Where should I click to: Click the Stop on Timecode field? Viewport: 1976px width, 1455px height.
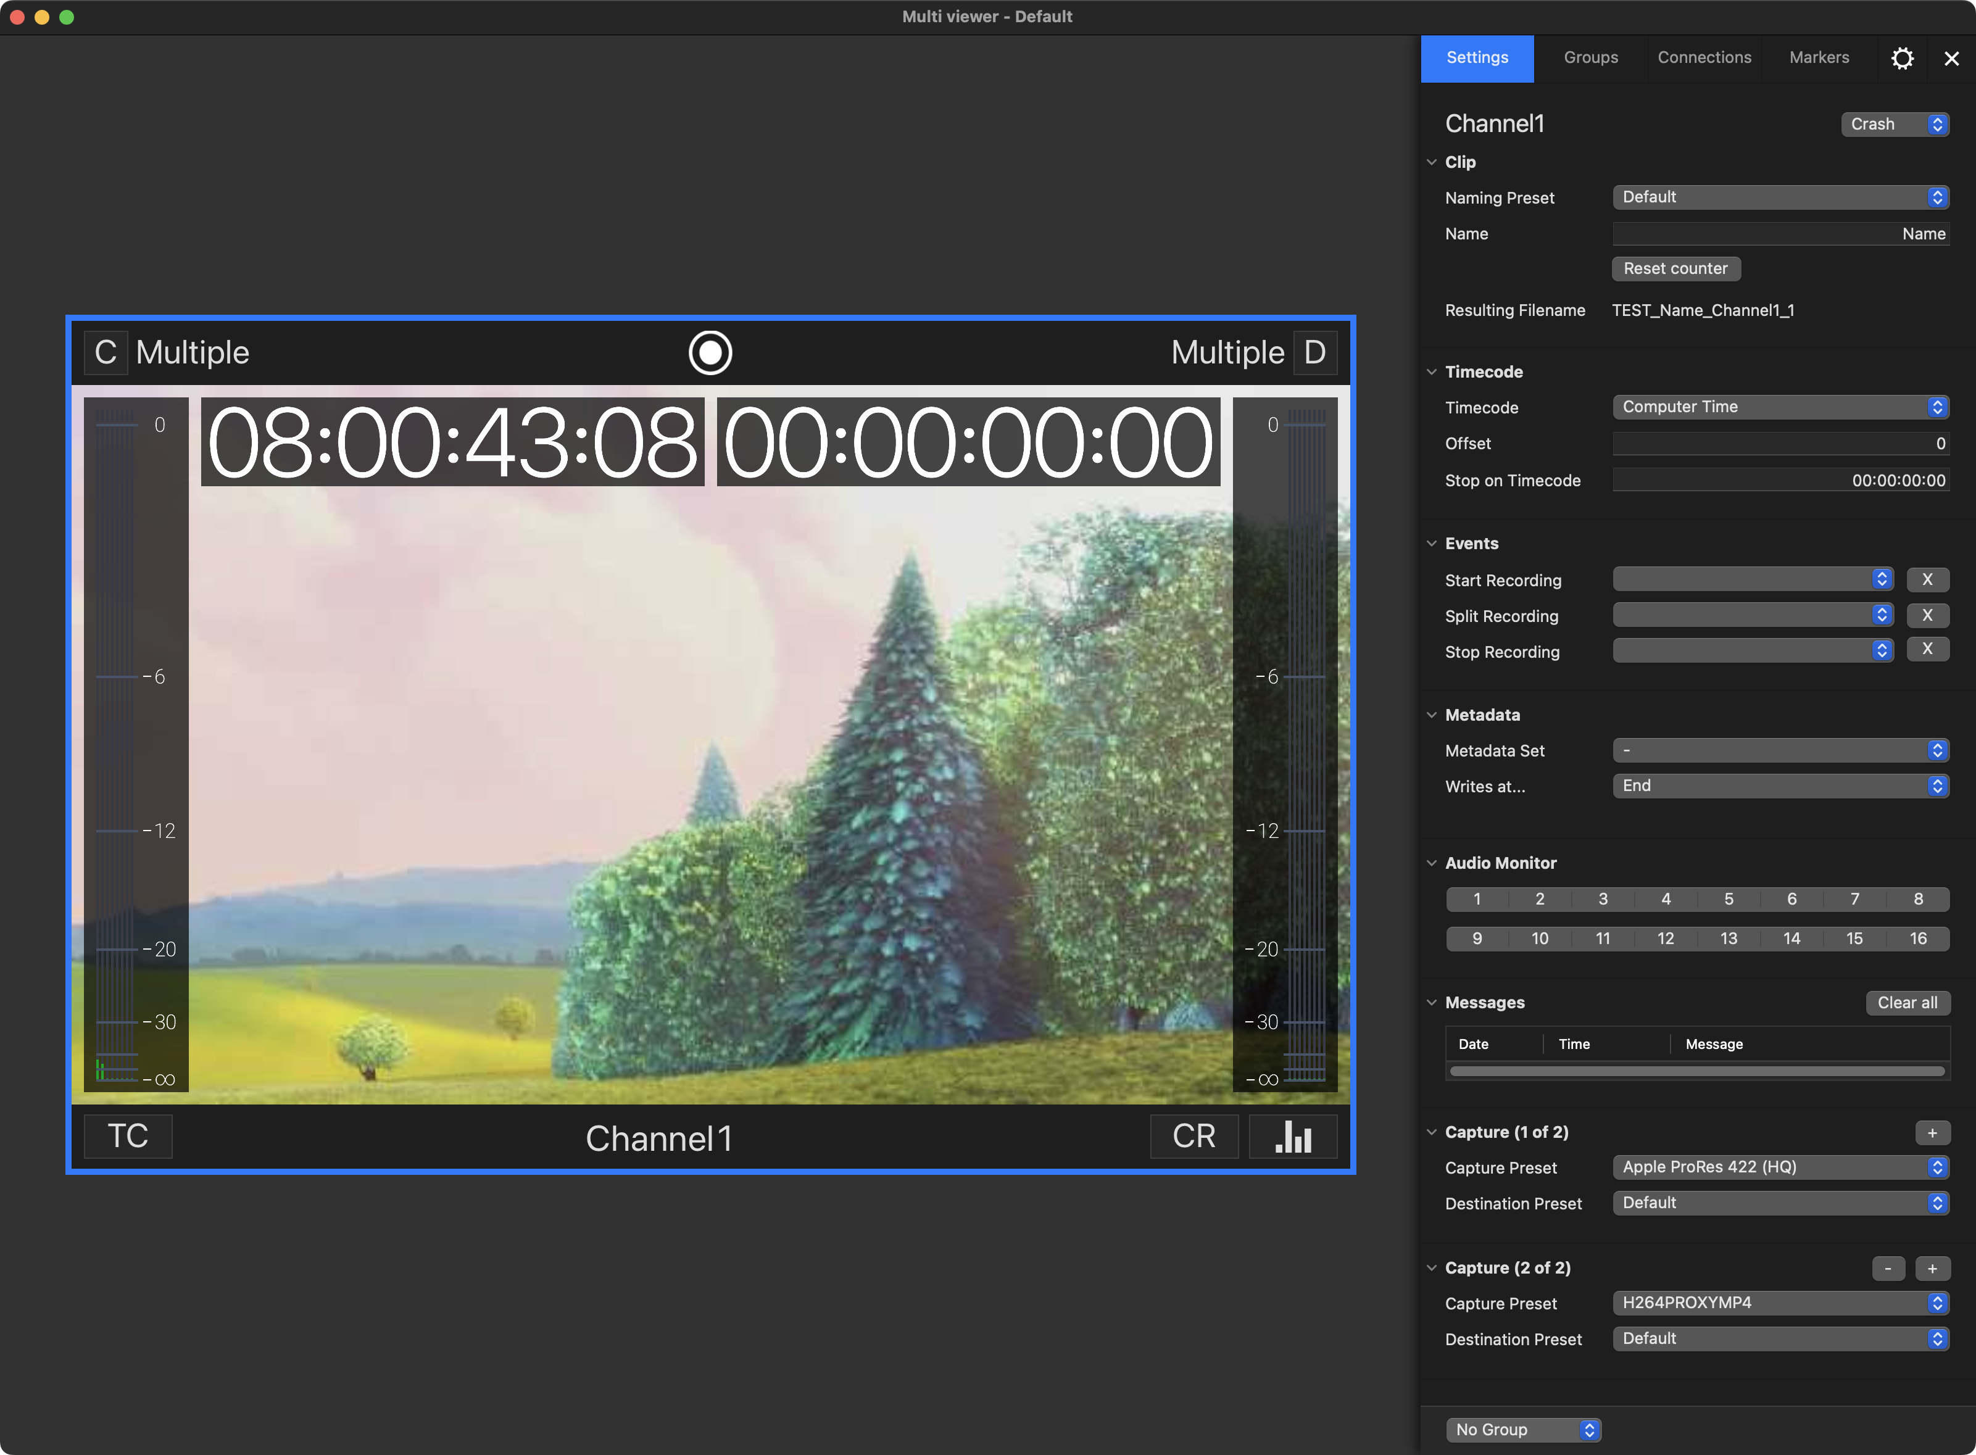point(1780,480)
